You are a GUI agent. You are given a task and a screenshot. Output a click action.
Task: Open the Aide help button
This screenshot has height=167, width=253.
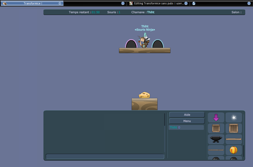(x=187, y=115)
